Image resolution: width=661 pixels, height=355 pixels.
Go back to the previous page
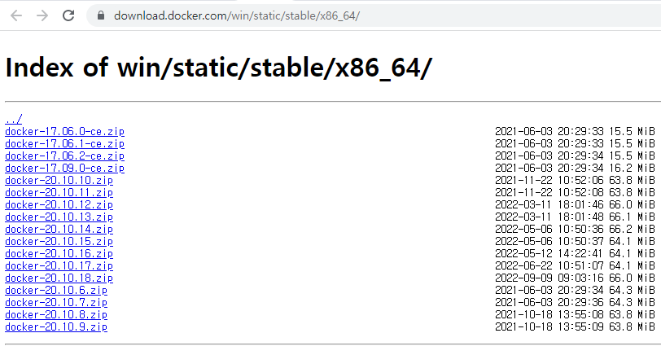point(16,15)
